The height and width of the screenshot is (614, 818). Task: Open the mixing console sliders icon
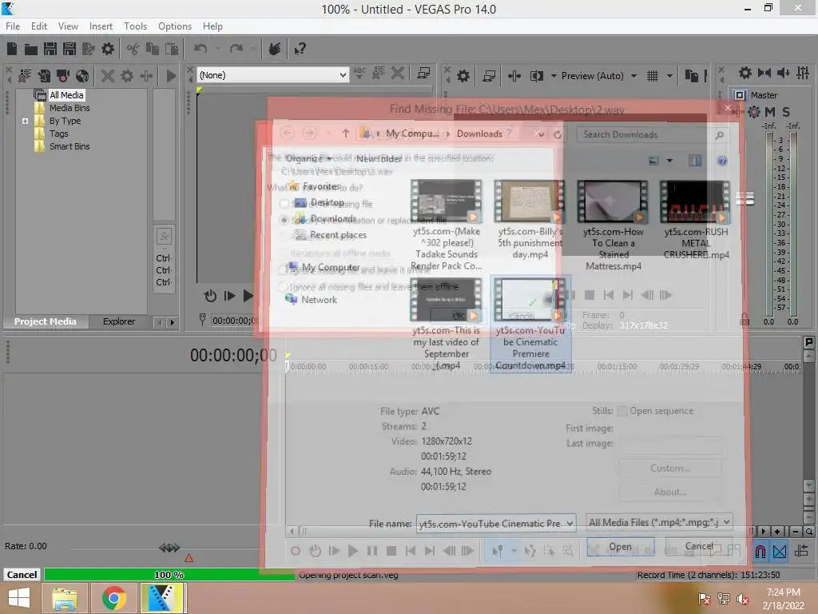pyautogui.click(x=803, y=73)
